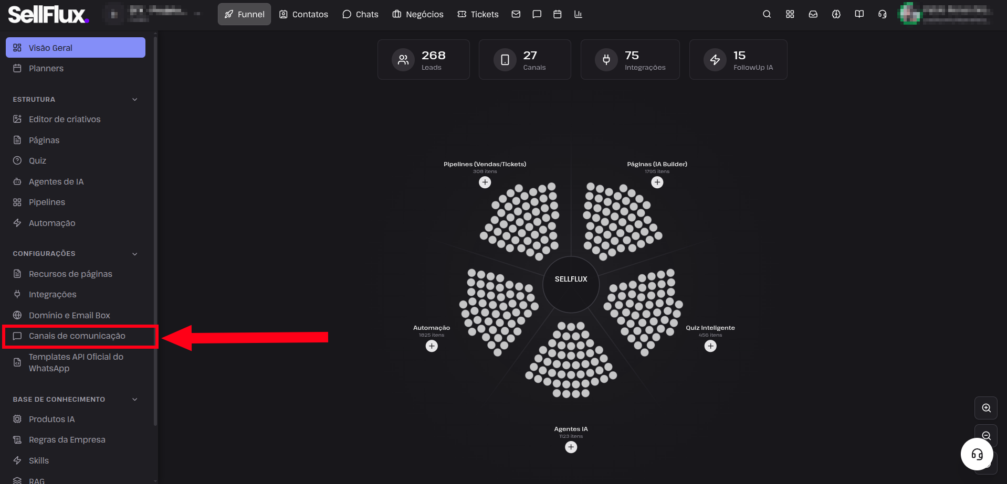Go to Skills in the sidebar
This screenshot has height=484, width=1007.
pos(76,460)
